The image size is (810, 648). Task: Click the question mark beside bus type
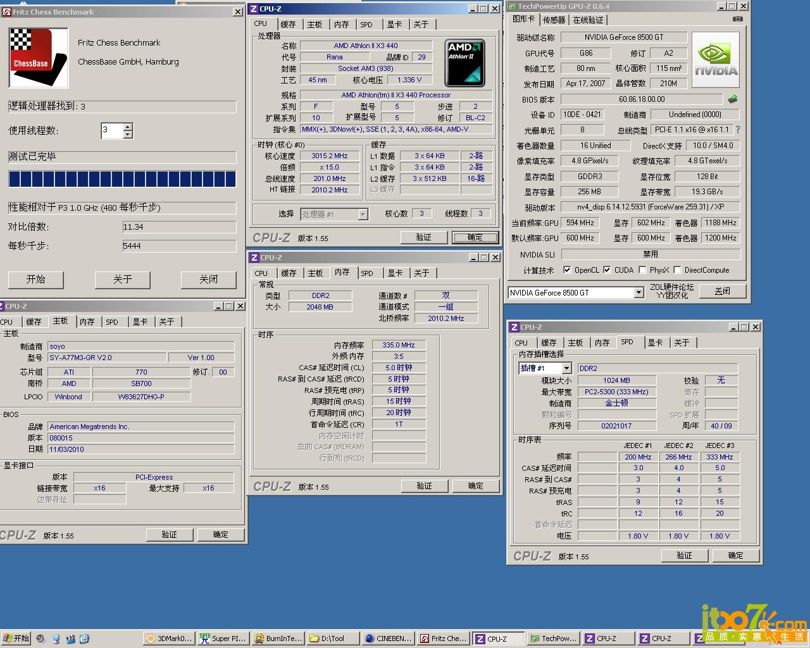737,130
